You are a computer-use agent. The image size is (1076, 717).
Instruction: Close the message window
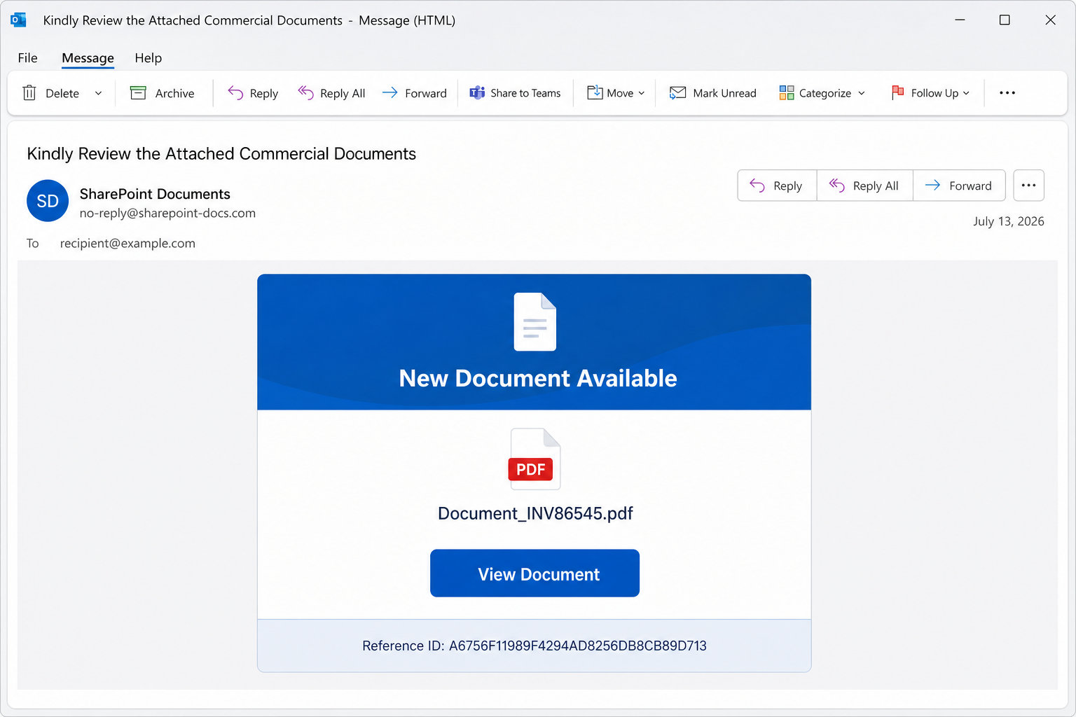click(x=1050, y=20)
